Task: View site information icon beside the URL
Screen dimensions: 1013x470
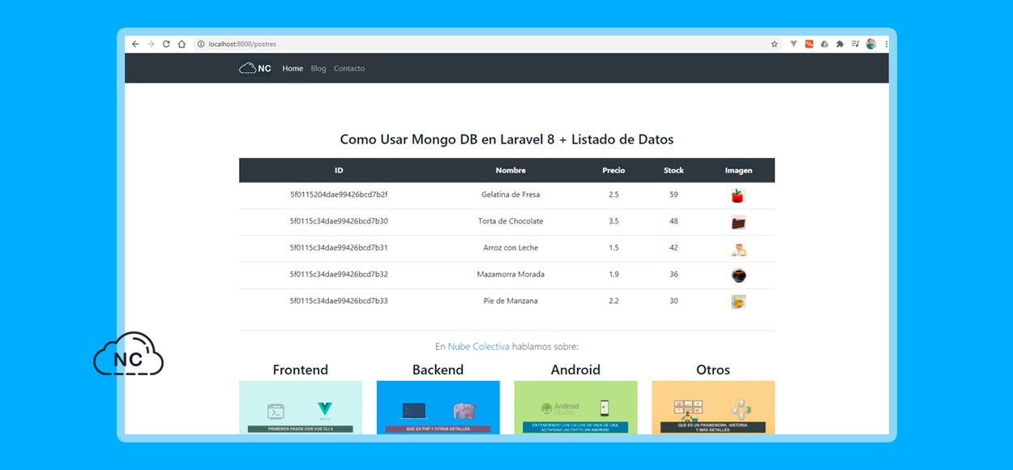Action: 200,44
